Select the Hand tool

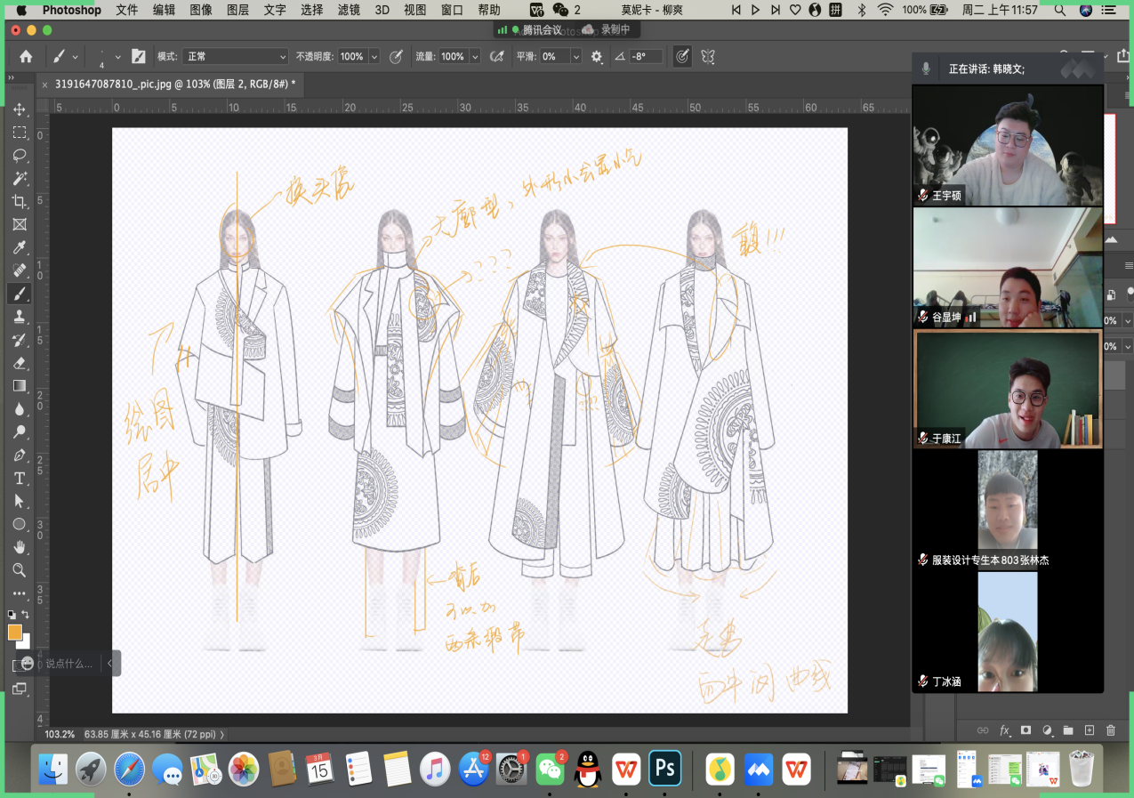pos(20,547)
